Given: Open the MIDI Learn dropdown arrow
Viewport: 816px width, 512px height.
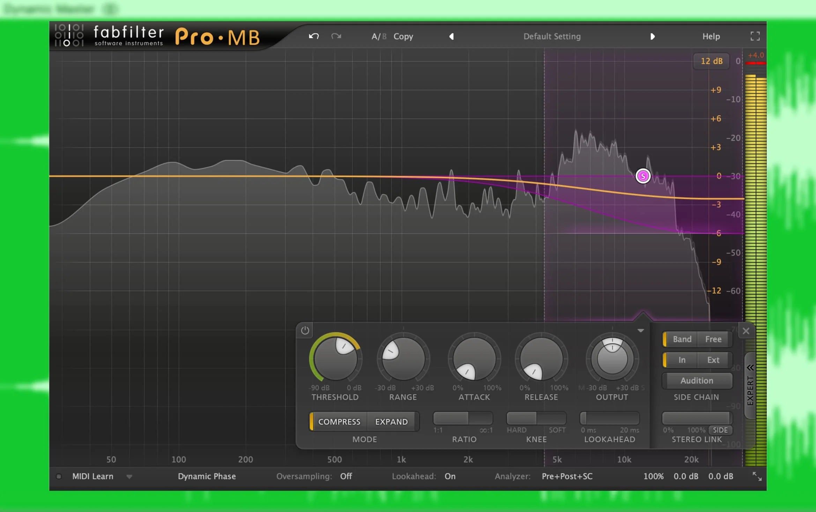Looking at the screenshot, I should point(129,477).
